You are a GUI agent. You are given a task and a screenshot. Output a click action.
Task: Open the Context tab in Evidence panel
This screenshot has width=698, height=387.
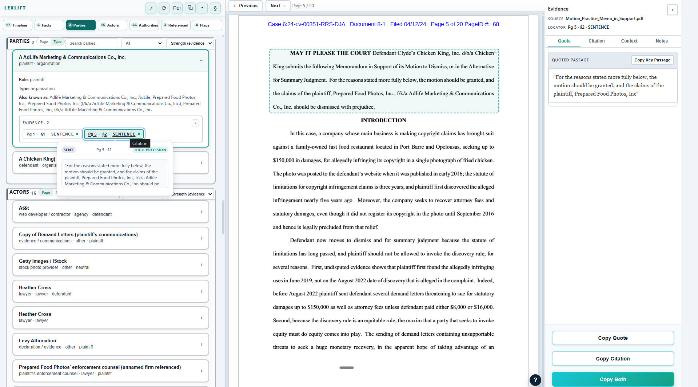[x=629, y=41]
